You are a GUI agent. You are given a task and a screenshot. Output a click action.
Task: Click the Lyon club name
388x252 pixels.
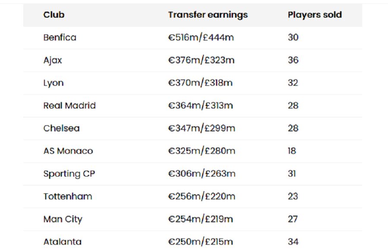coord(53,83)
